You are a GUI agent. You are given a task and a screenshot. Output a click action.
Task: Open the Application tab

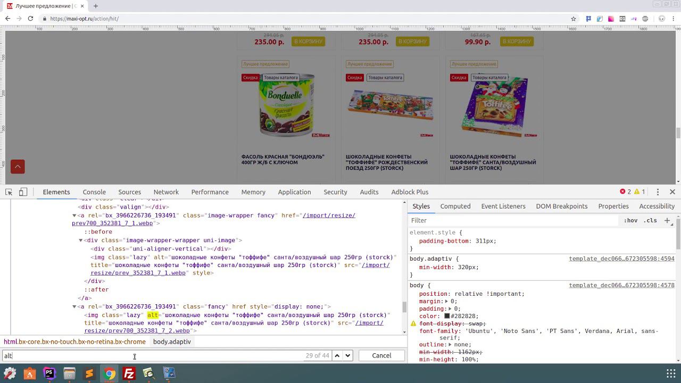tap(294, 192)
